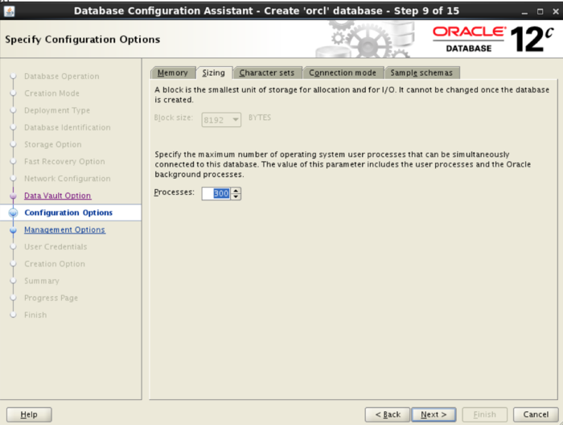Click the Configuration Options step bullet icon
Screen dimensions: 563x425
pos(14,212)
